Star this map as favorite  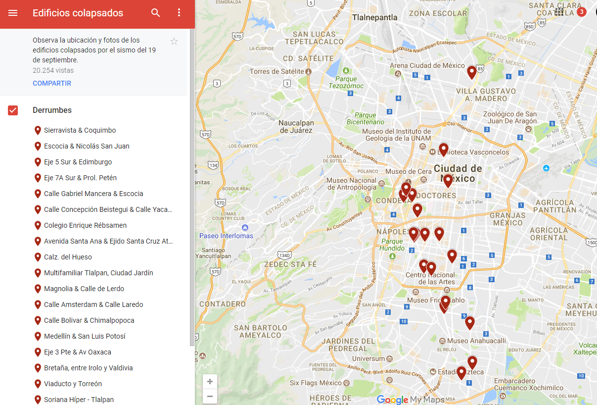[x=174, y=42]
